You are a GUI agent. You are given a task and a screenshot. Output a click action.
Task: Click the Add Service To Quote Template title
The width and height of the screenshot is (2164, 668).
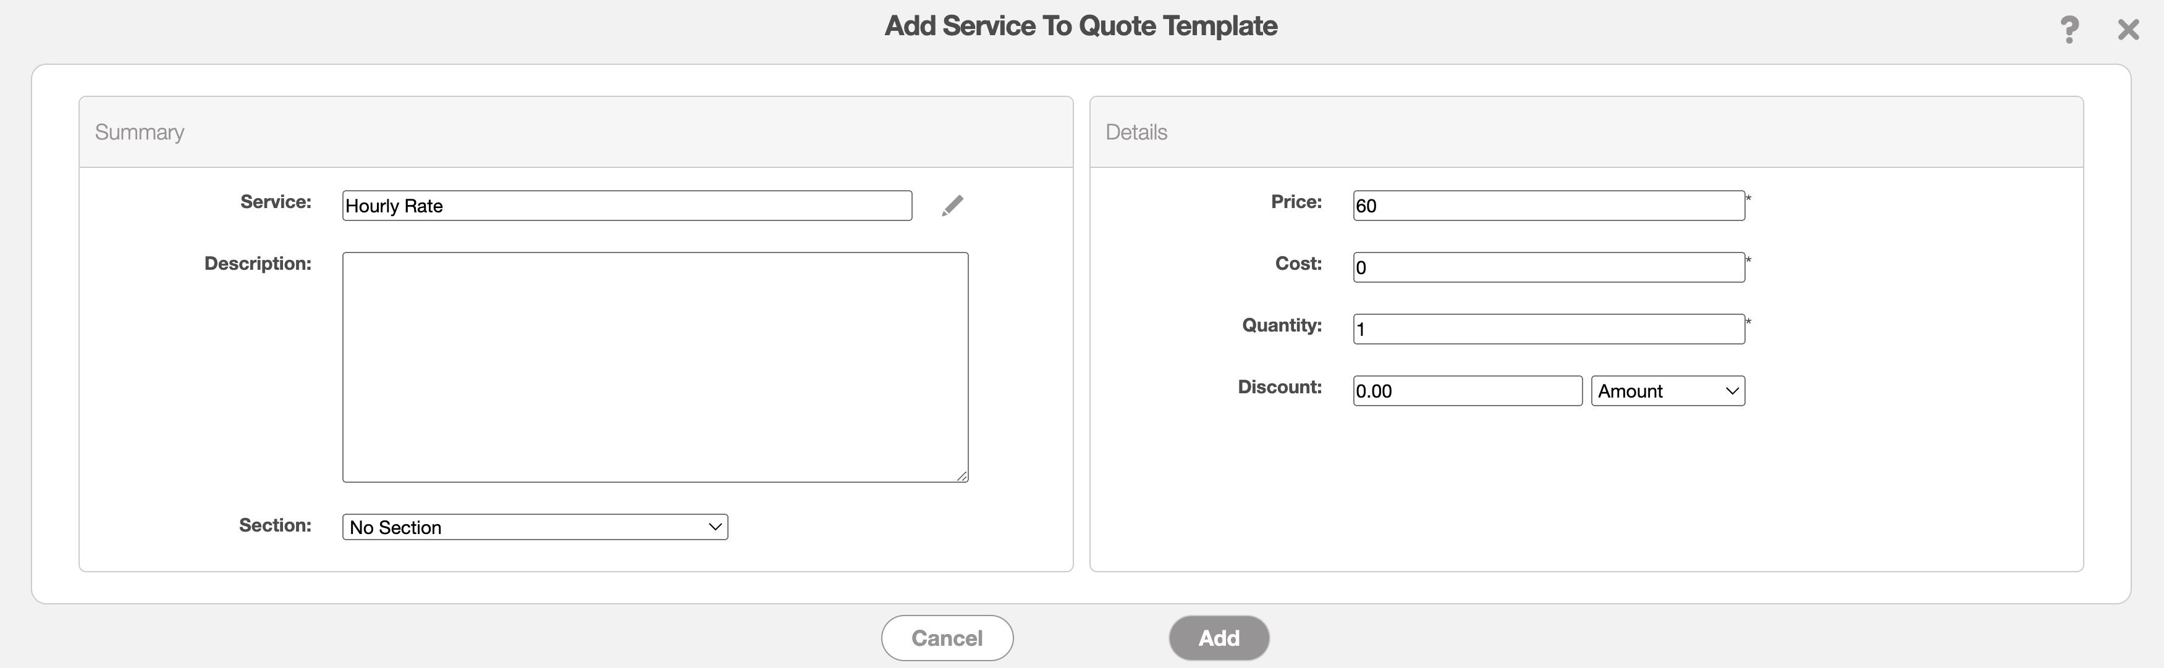1080,26
